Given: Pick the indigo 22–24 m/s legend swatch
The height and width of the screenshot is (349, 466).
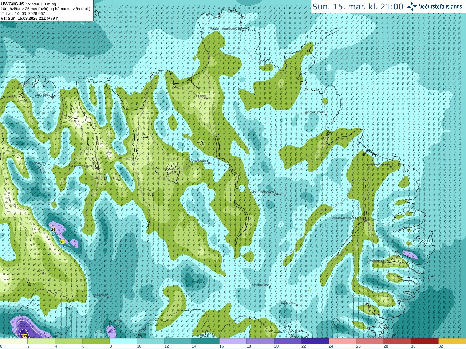Looking at the screenshot, I should 315,341.
